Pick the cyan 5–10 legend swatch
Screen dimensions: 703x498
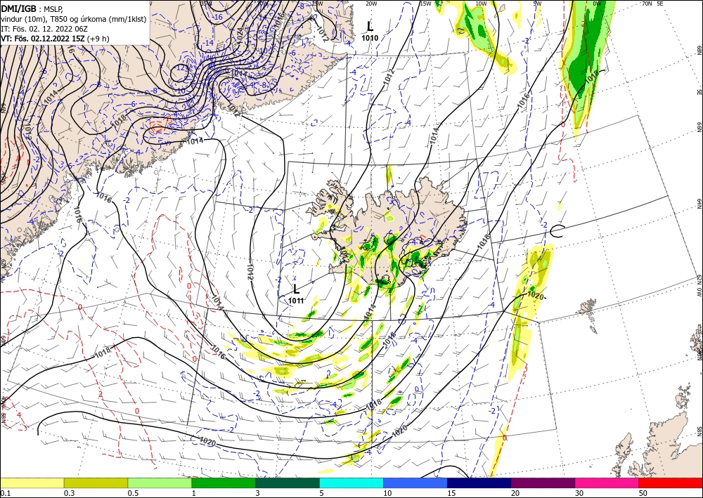351,483
